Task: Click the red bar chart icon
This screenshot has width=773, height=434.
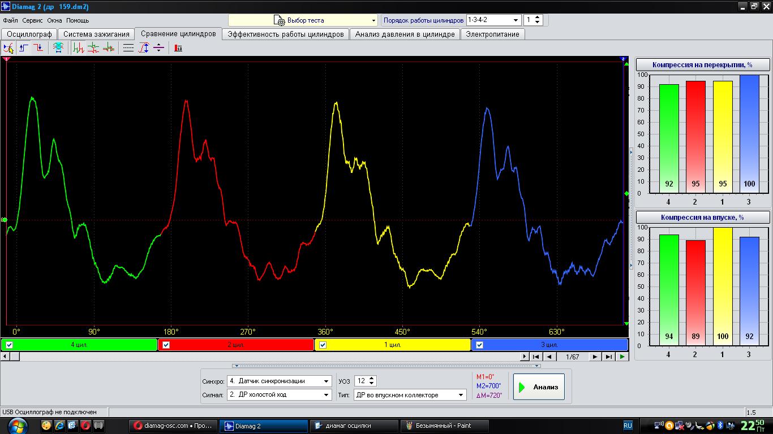Action: (x=178, y=48)
